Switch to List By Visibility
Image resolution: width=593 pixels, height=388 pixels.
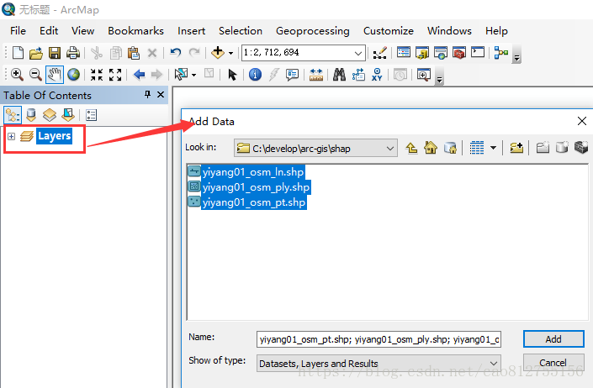50,115
